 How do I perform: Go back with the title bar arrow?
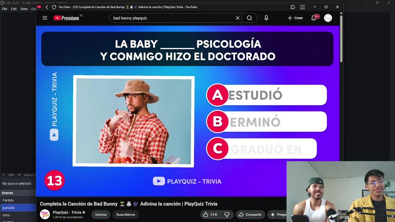[47, 7]
